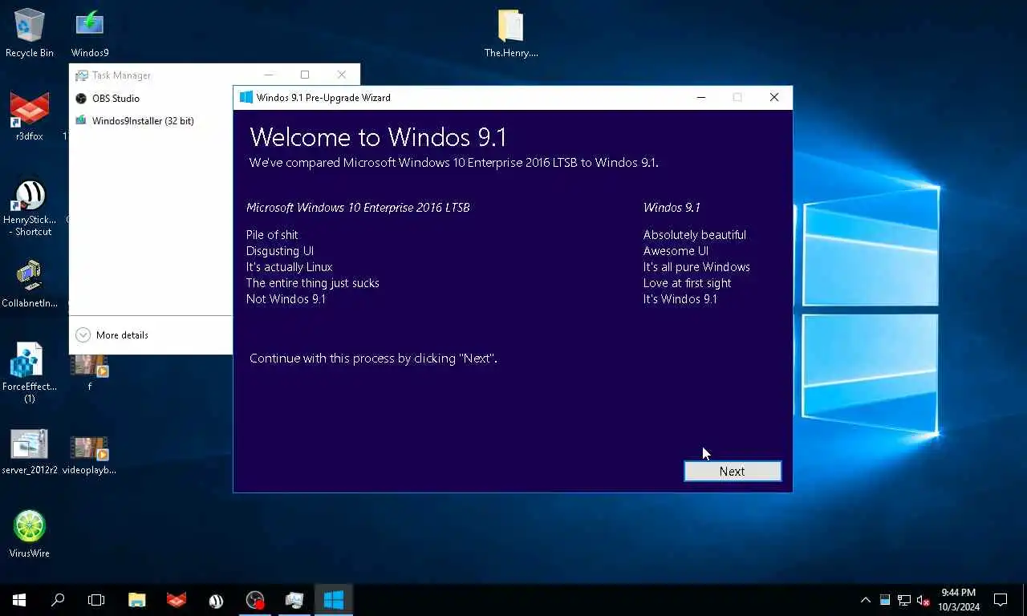Click the Windos 9.1 wizard title icon
Image resolution: width=1027 pixels, height=616 pixels.
(246, 98)
